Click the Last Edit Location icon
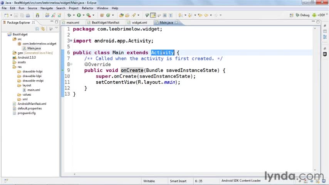Screen dimensions: 329x185 click(x=200, y=15)
